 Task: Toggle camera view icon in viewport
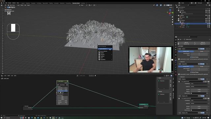[172, 22]
